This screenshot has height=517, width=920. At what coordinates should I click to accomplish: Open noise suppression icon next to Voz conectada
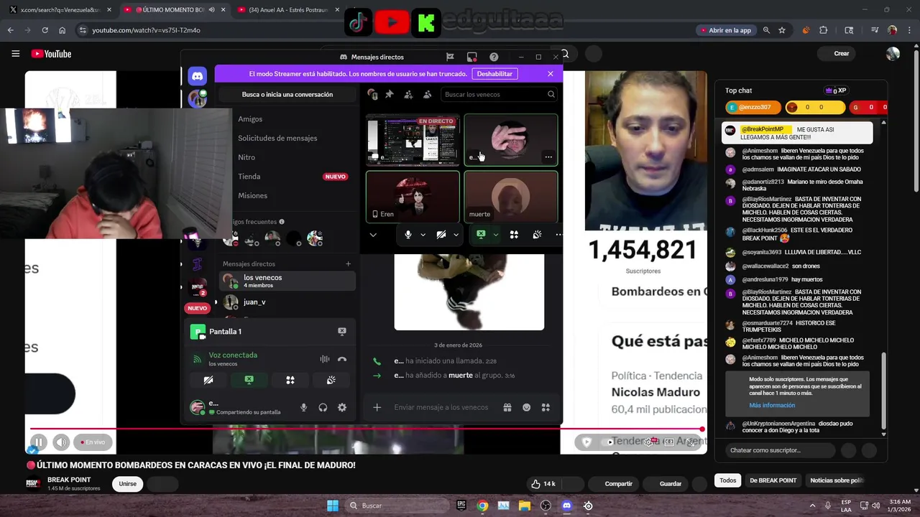pos(325,359)
